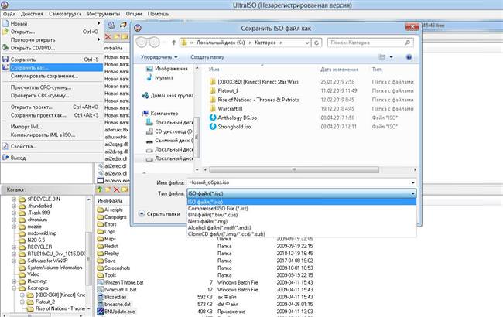Sort by Дата изменения column header

(339, 70)
